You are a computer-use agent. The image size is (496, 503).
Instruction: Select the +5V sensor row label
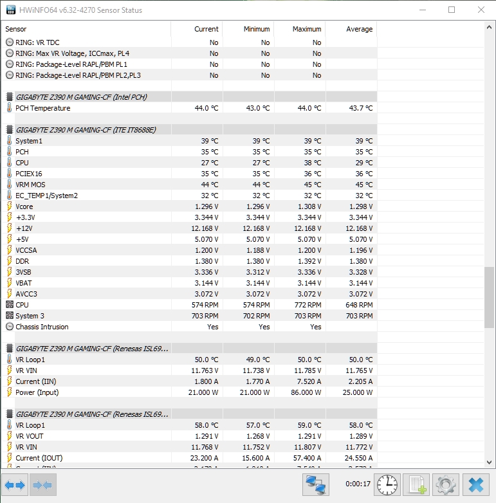click(23, 239)
